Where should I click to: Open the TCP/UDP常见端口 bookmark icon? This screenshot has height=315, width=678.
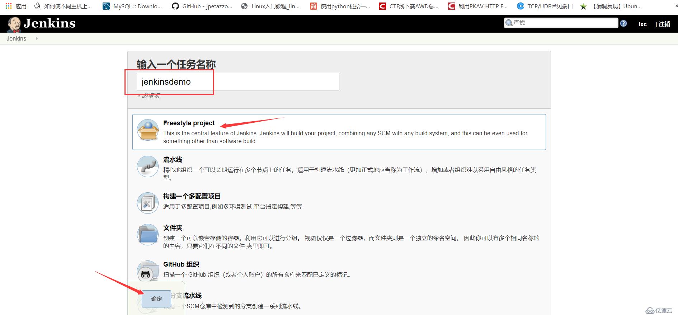point(521,6)
